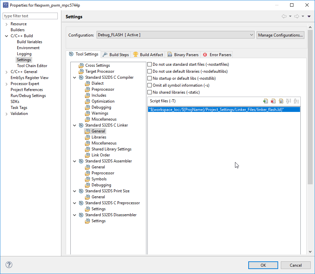Click the Standard S32DS Print Size tool icon
Image resolution: width=315 pixels, height=274 pixels.
[x=81, y=191]
